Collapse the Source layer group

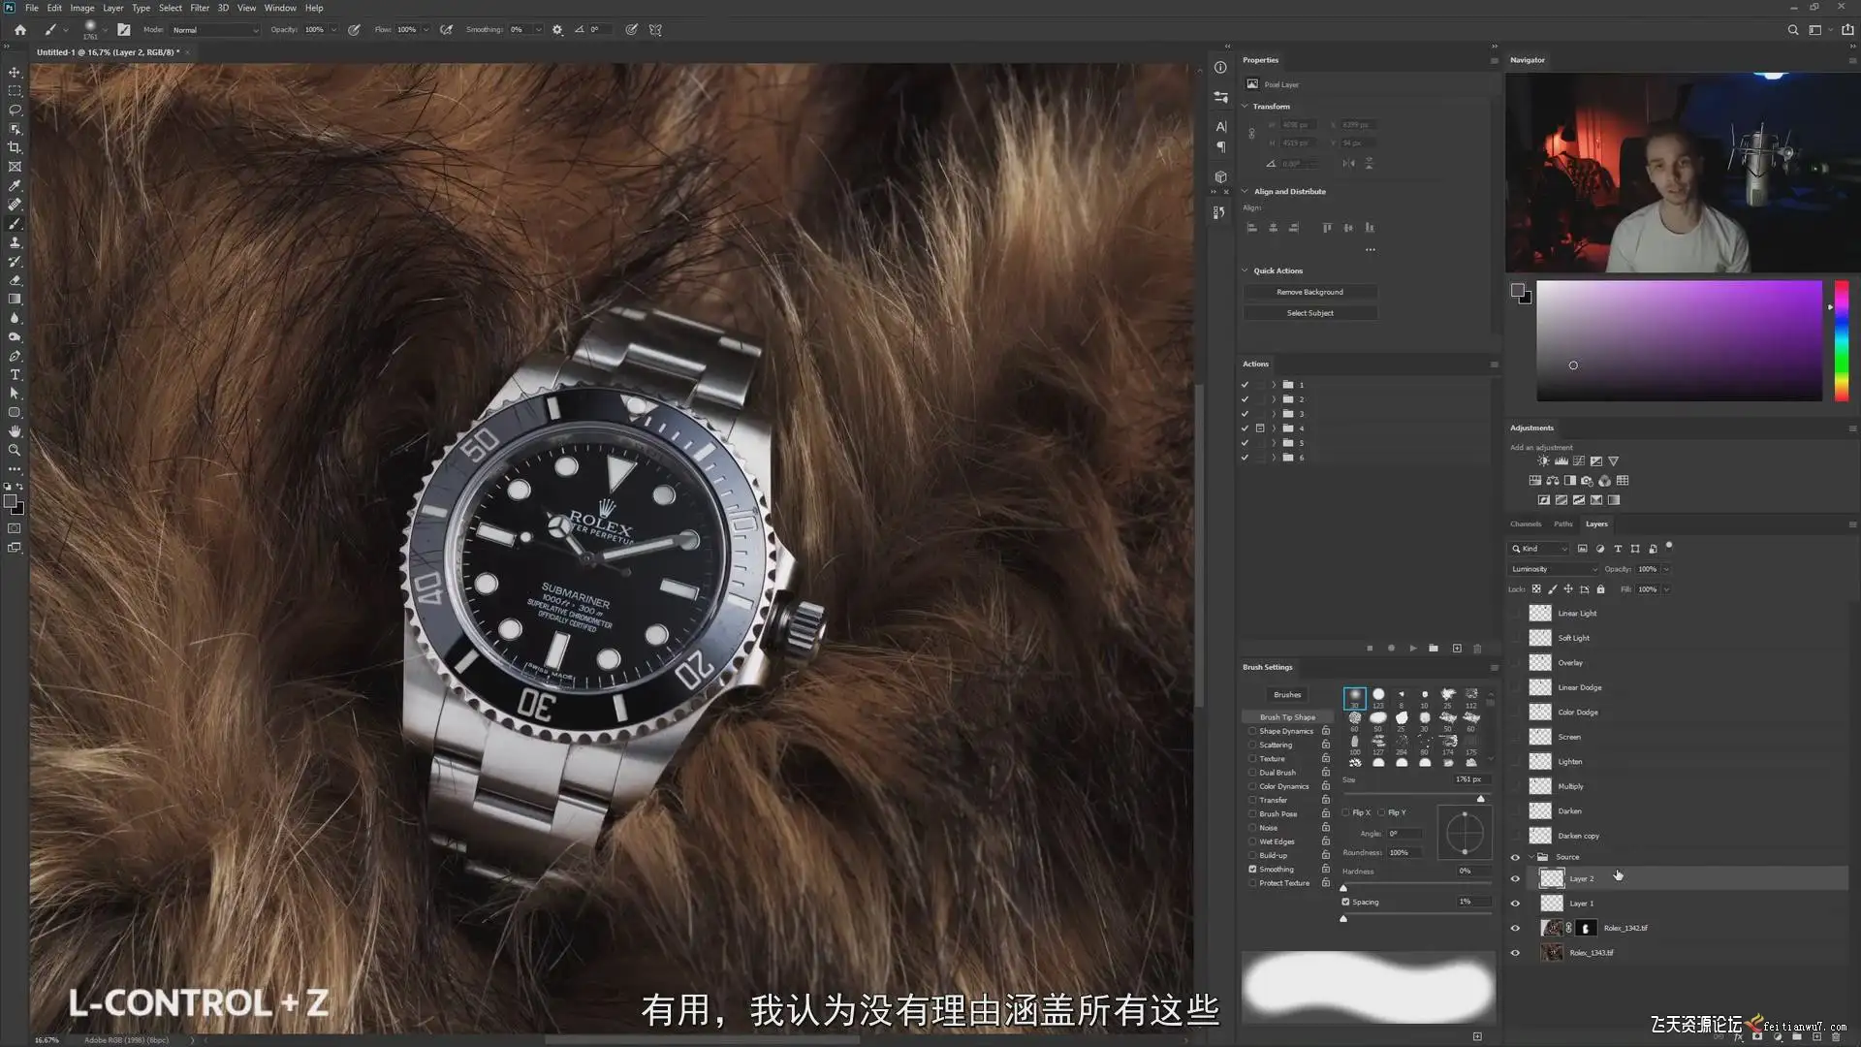[x=1531, y=857]
